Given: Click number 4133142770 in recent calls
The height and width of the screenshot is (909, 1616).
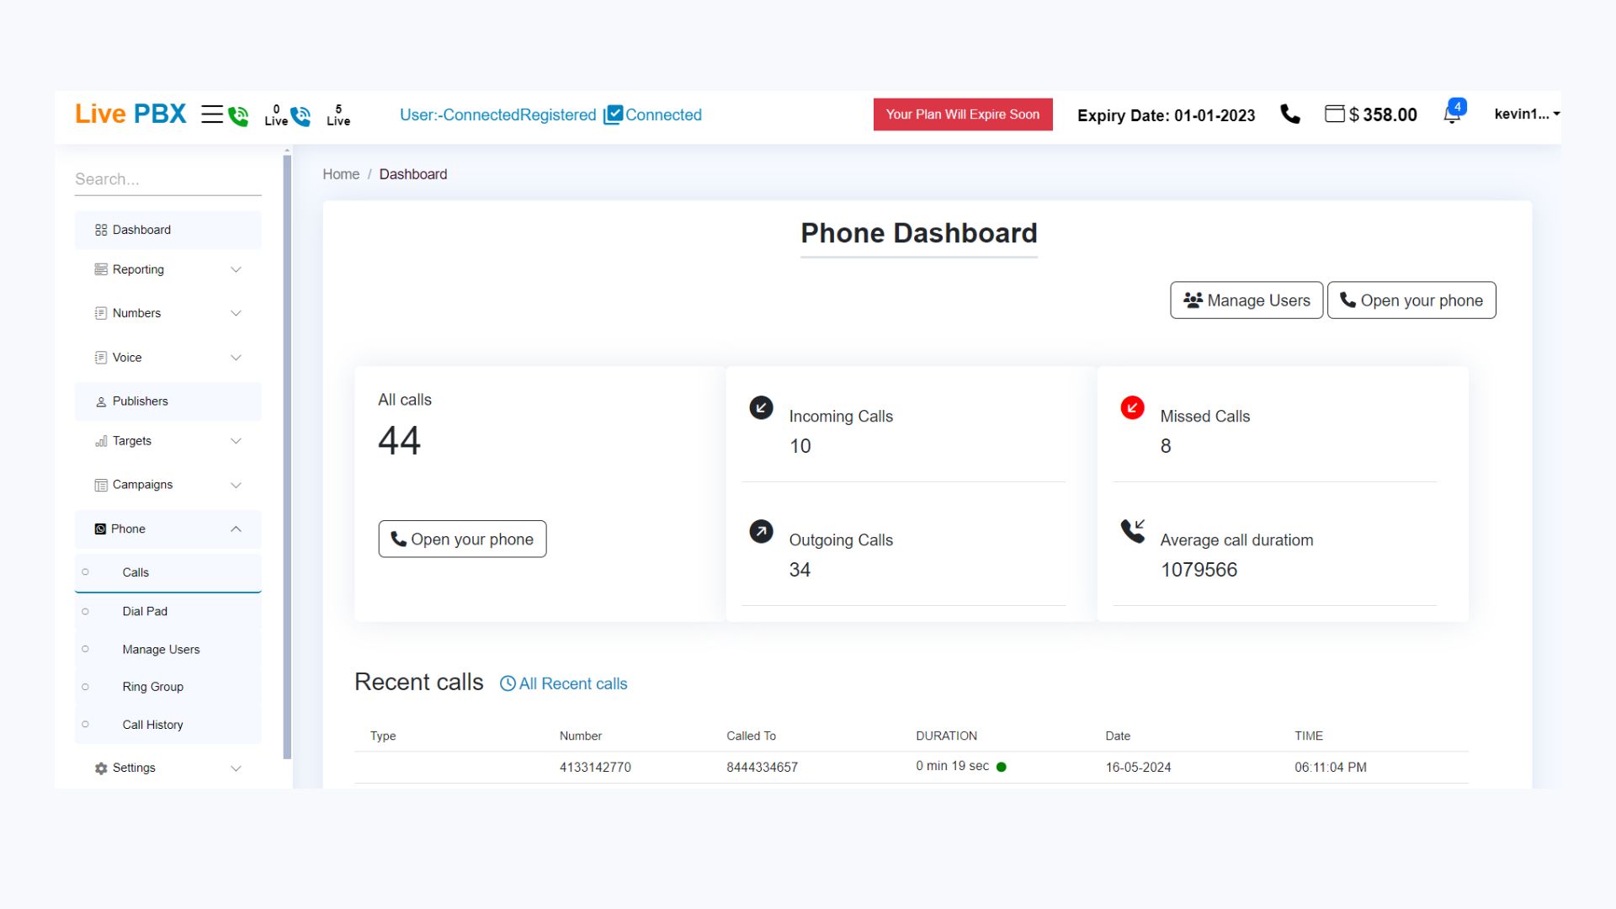Looking at the screenshot, I should tap(595, 768).
